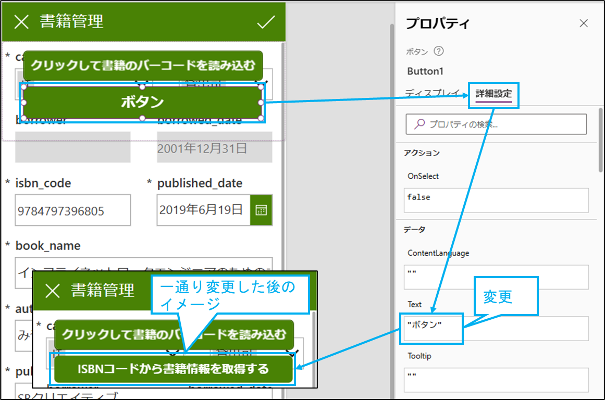Click the borrowed date value 2001年12月31日
This screenshot has width=605, height=400.
pos(202,148)
